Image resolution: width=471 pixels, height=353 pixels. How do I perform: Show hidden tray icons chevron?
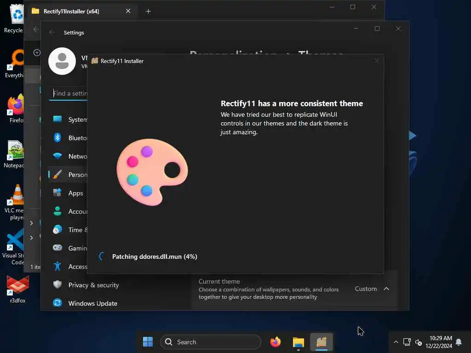click(396, 342)
